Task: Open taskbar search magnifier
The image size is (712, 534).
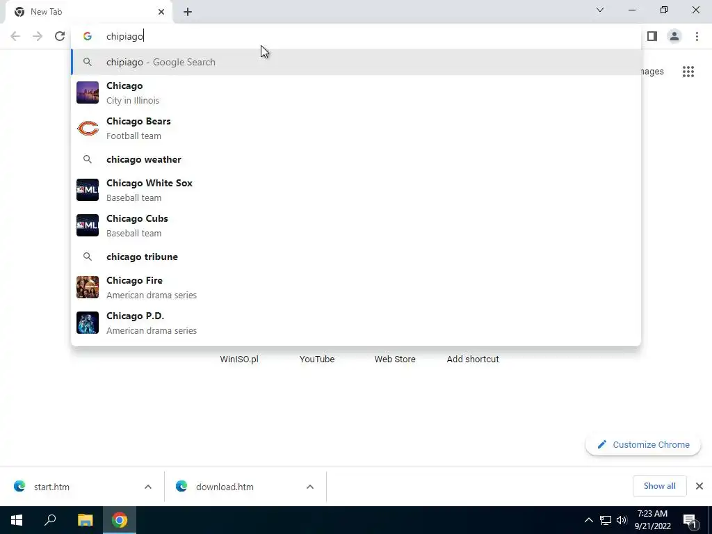Action: pyautogui.click(x=50, y=520)
